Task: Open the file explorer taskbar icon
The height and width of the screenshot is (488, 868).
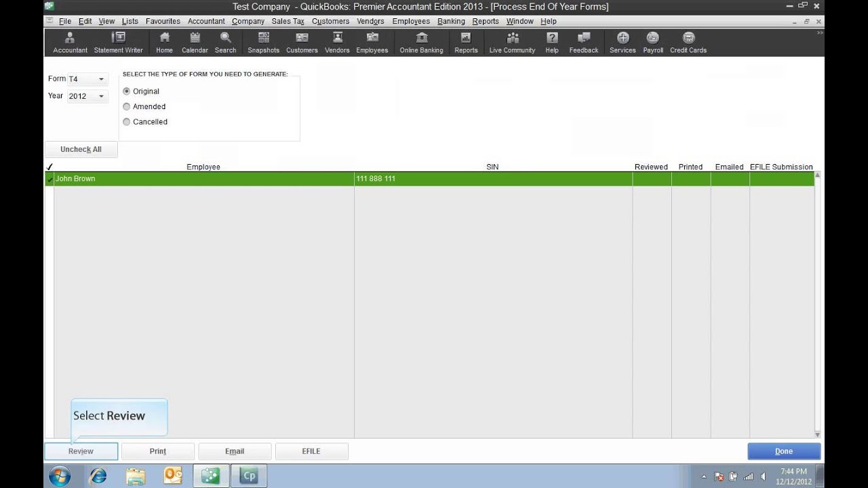Action: tap(136, 476)
